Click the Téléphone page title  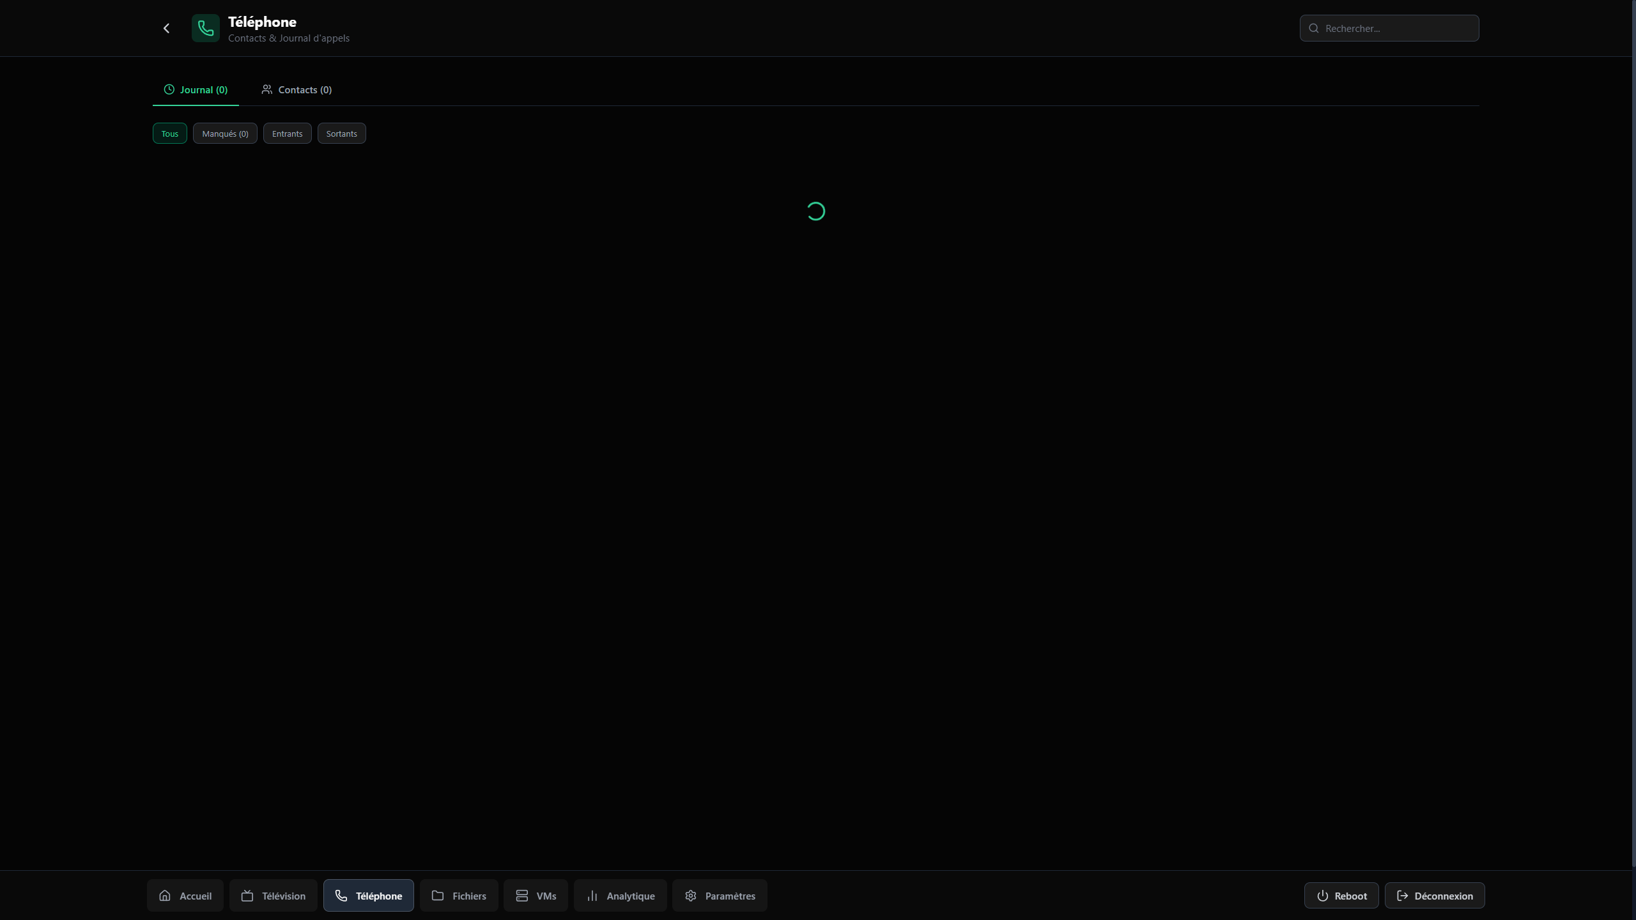[262, 22]
